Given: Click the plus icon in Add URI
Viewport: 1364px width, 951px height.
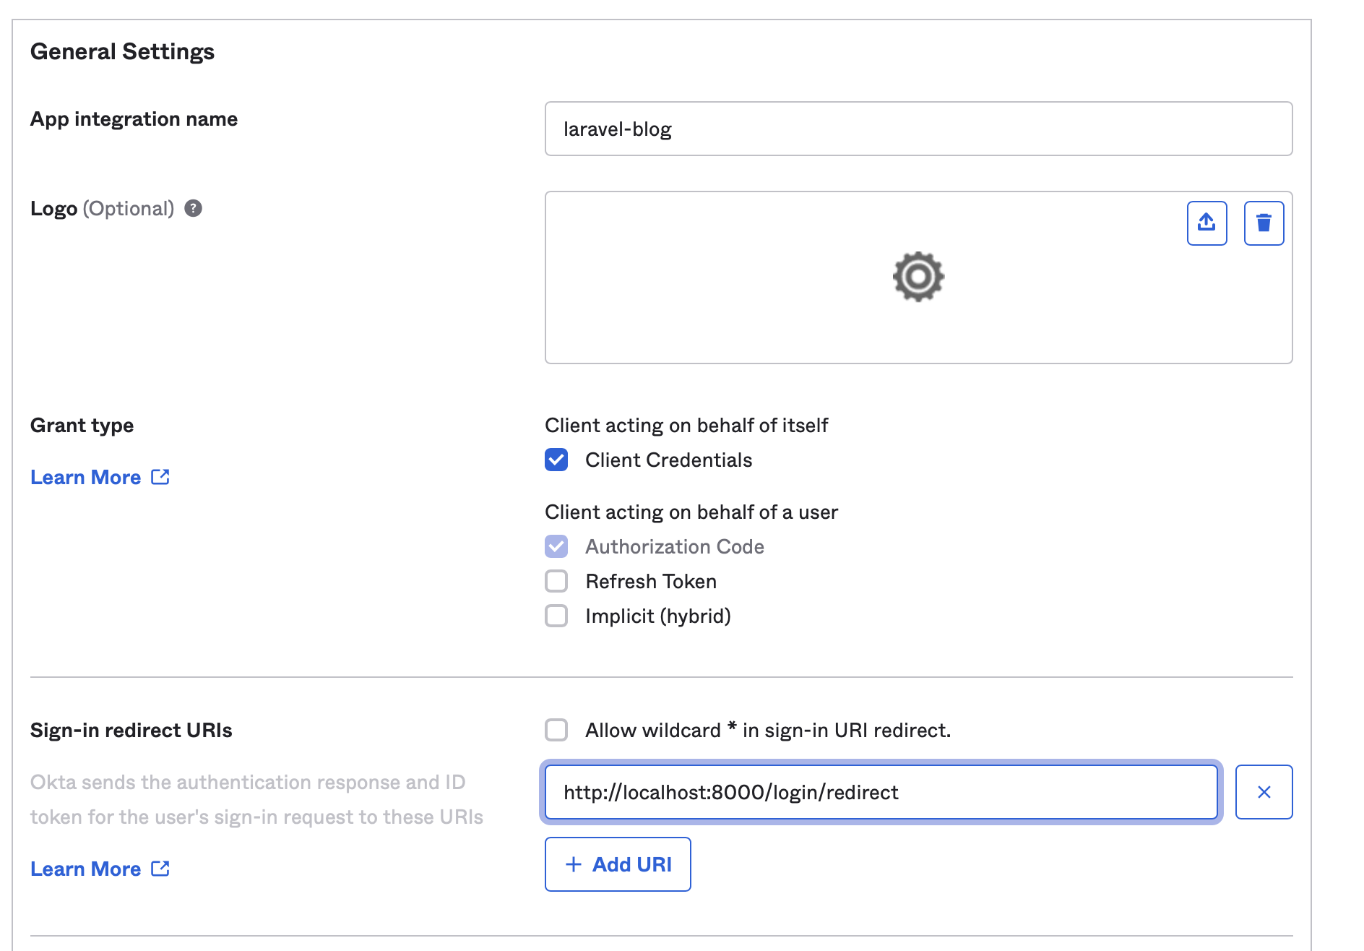Looking at the screenshot, I should pyautogui.click(x=573, y=864).
